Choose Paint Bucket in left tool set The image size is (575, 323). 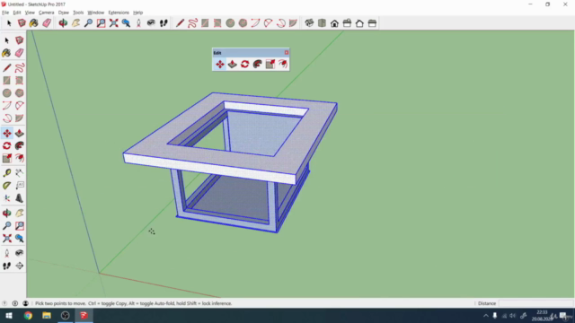point(6,53)
